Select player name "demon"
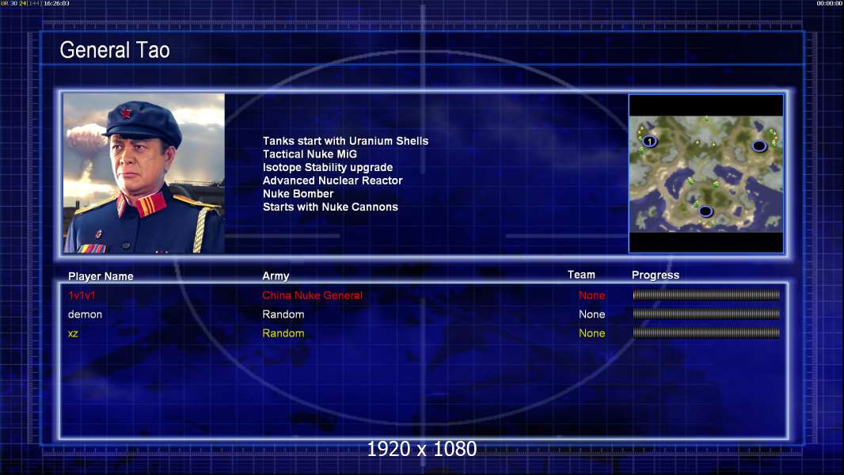The height and width of the screenshot is (475, 844). pyautogui.click(x=85, y=314)
